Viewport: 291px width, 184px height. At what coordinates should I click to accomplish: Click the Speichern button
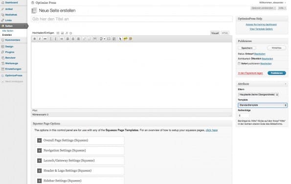coord(247,48)
